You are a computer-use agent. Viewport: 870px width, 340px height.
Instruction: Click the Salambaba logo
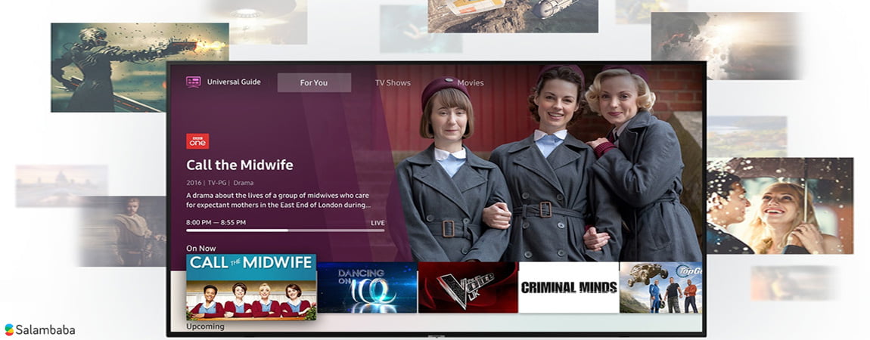[39, 329]
